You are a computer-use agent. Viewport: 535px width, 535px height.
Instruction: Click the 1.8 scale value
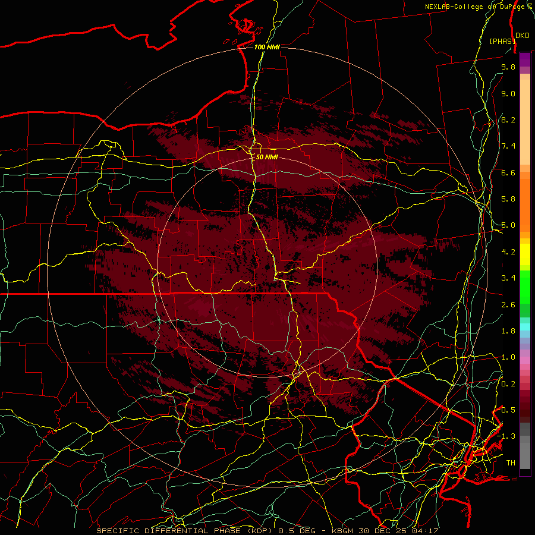508,331
